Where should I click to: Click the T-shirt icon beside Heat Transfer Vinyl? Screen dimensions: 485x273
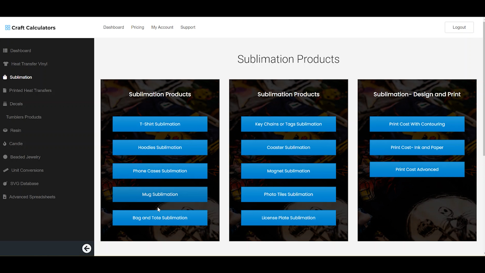pyautogui.click(x=5, y=64)
